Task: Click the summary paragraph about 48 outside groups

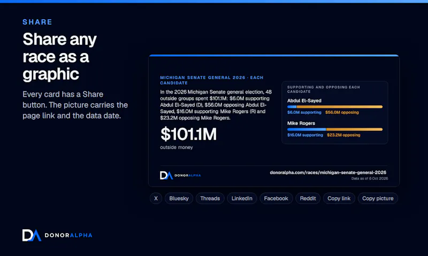Action: (x=216, y=105)
